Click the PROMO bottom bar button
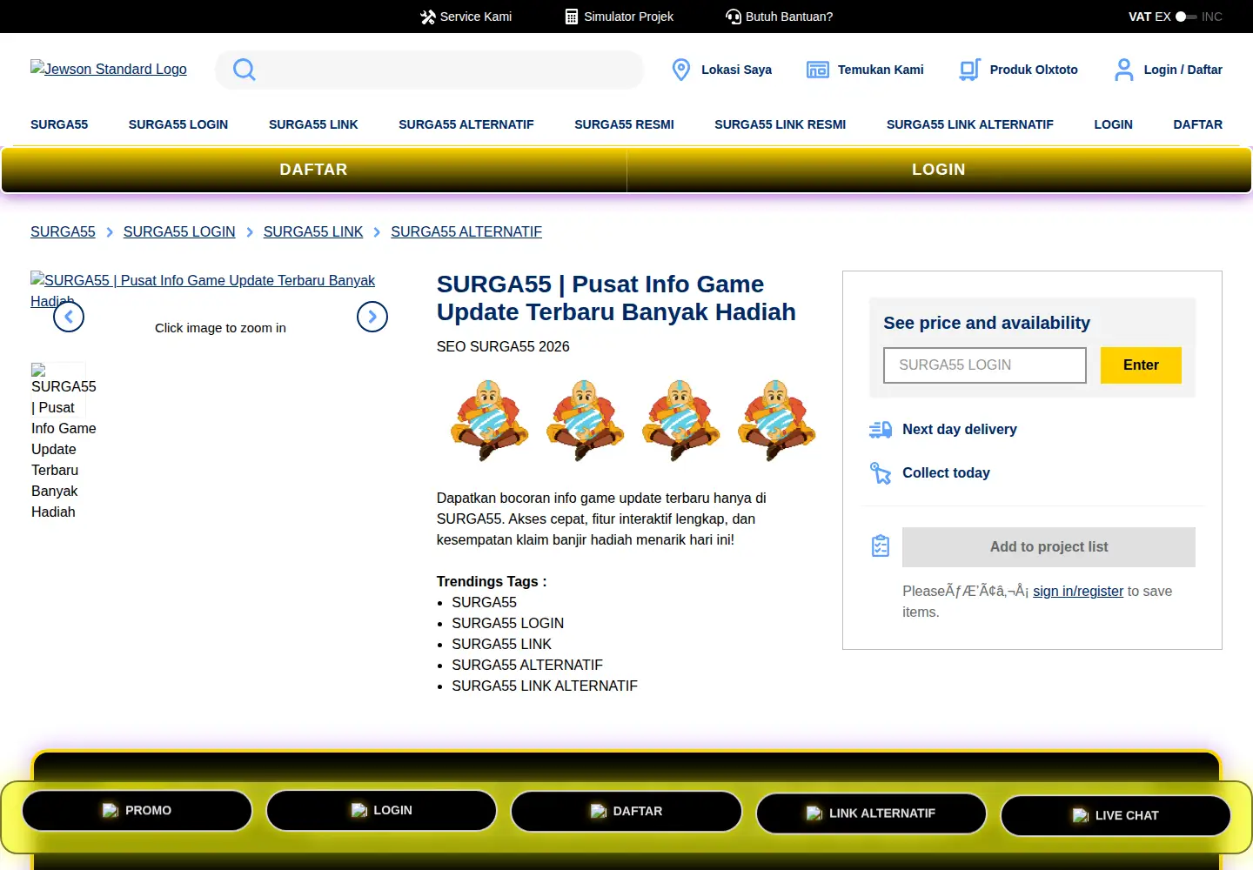Screen dimensions: 1253x870 137,811
